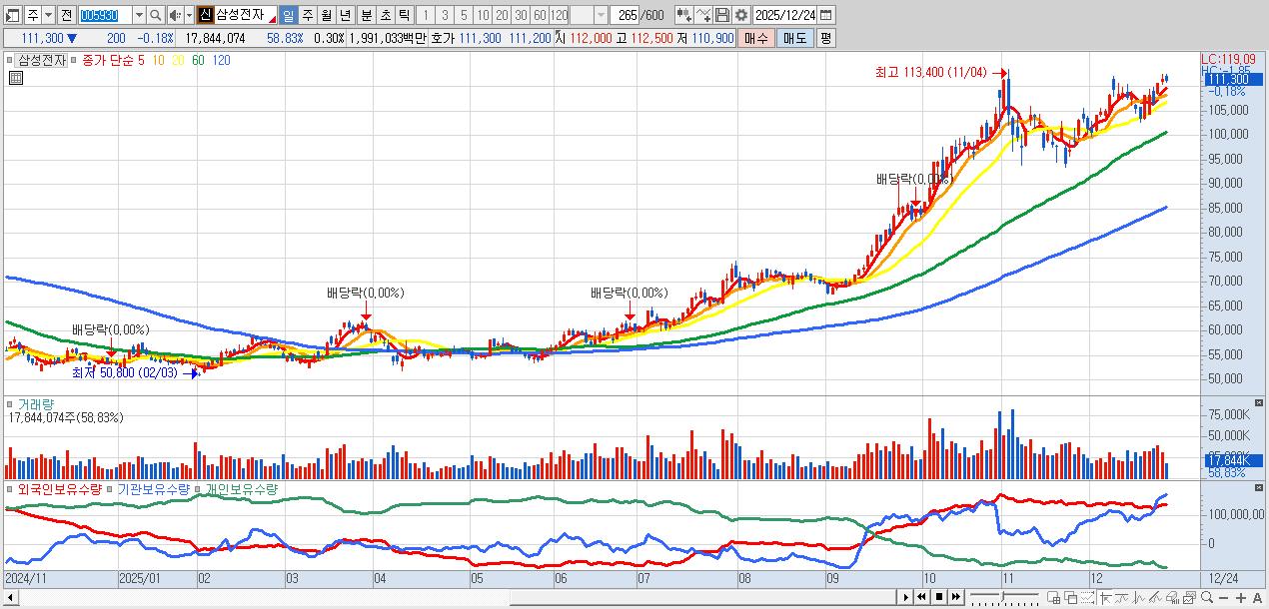Click the A text font icon
Image resolution: width=1269 pixels, height=609 pixels.
pos(1257,597)
